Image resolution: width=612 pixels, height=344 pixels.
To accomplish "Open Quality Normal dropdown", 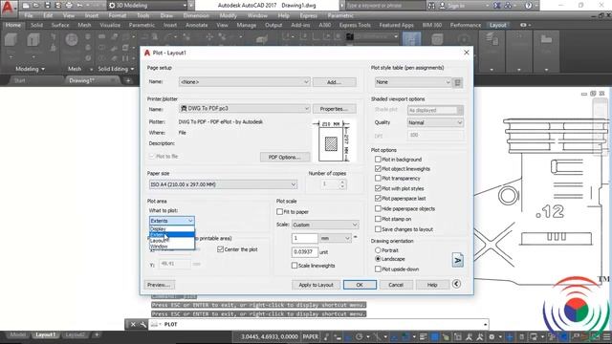I will [435, 122].
